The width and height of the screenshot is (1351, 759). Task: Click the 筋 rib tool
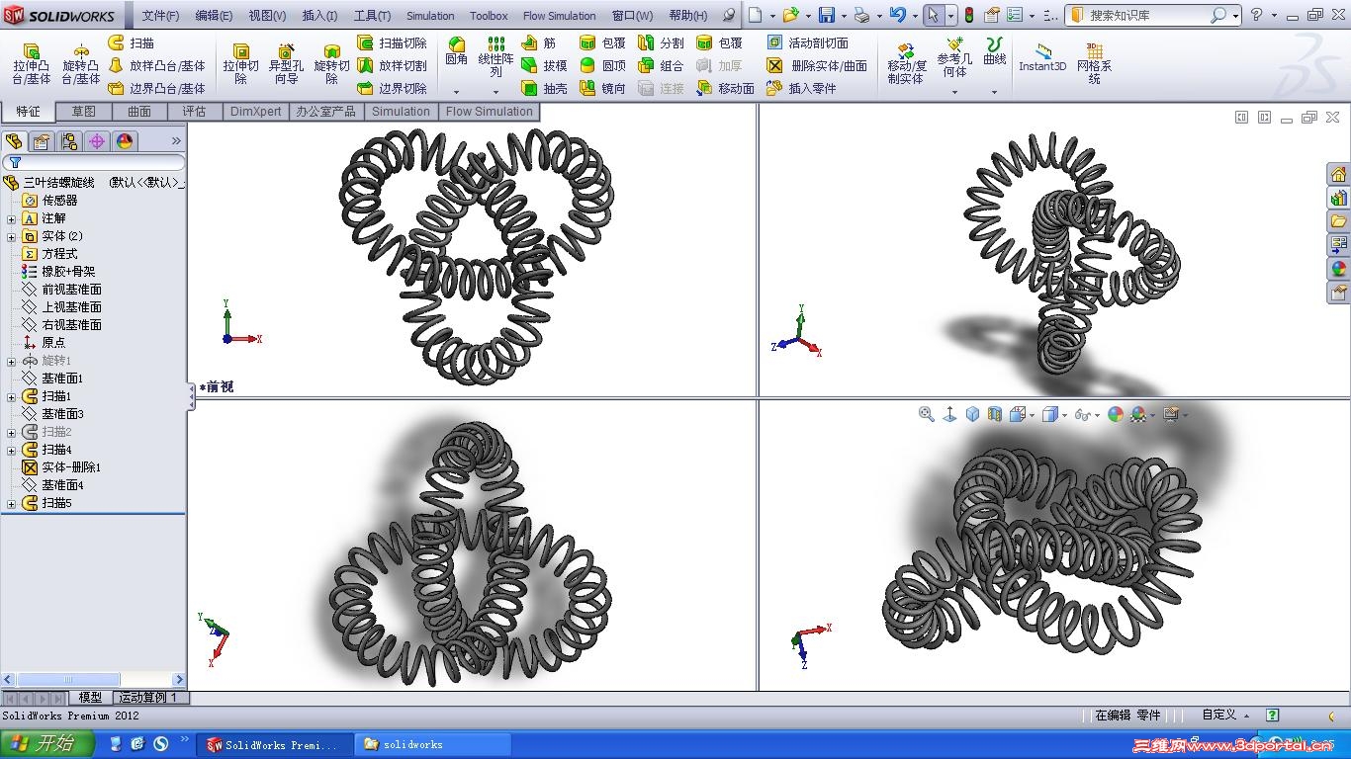point(539,43)
